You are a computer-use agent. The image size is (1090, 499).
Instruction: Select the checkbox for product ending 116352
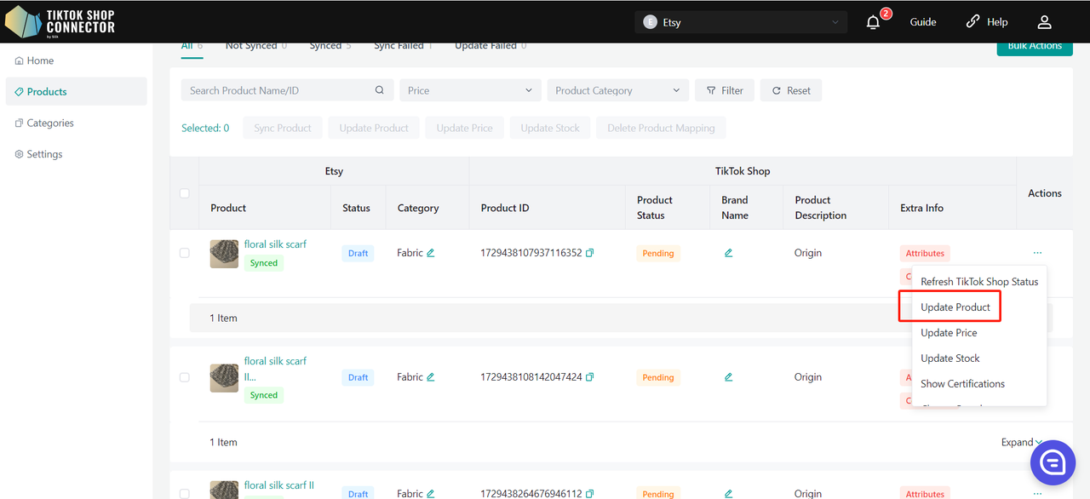pos(184,253)
